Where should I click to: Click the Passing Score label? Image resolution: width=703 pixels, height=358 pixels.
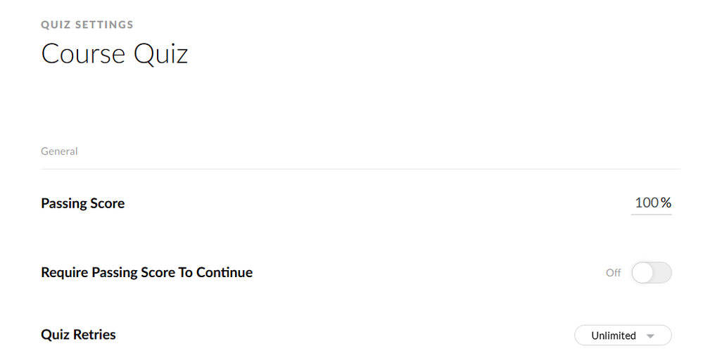coord(83,203)
